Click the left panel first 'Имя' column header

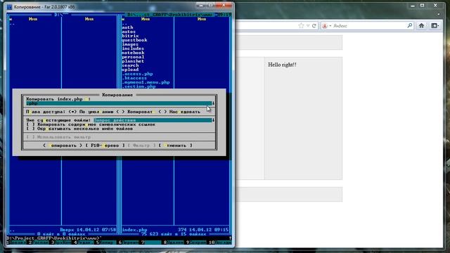point(33,19)
